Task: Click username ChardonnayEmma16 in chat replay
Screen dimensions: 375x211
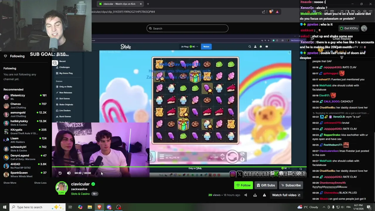Action: 333,183
